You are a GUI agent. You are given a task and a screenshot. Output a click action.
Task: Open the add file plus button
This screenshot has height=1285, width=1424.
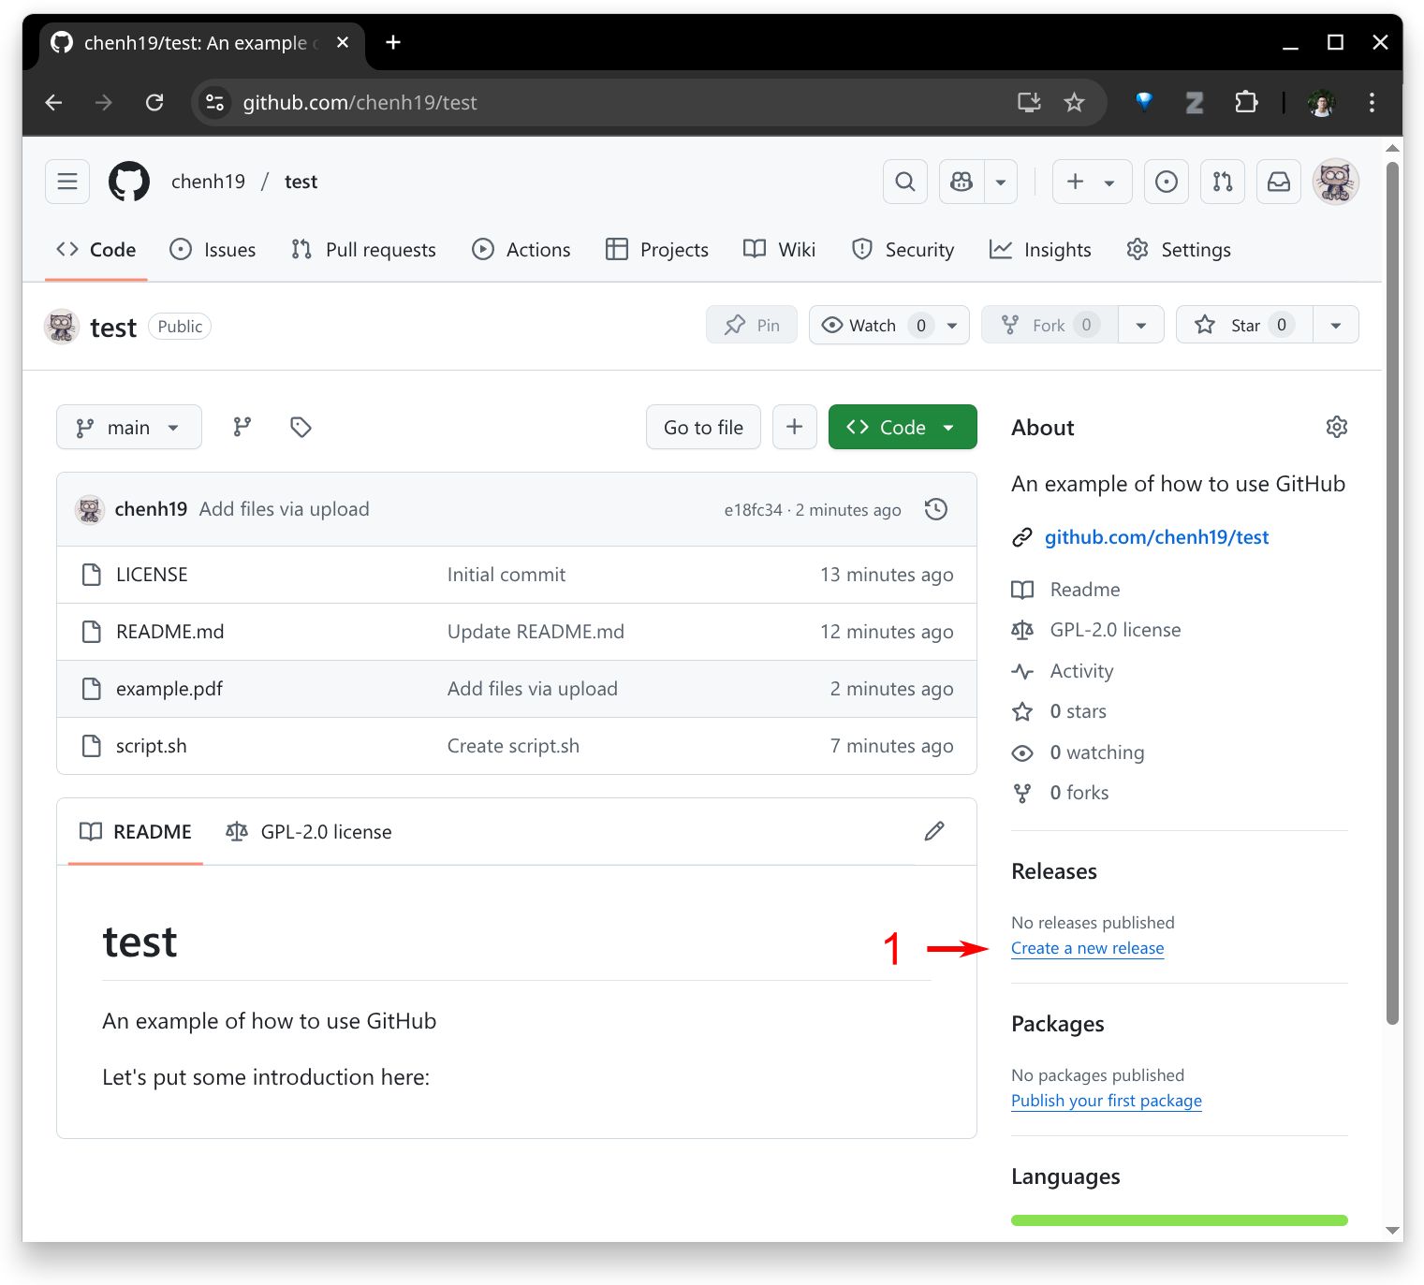click(795, 428)
